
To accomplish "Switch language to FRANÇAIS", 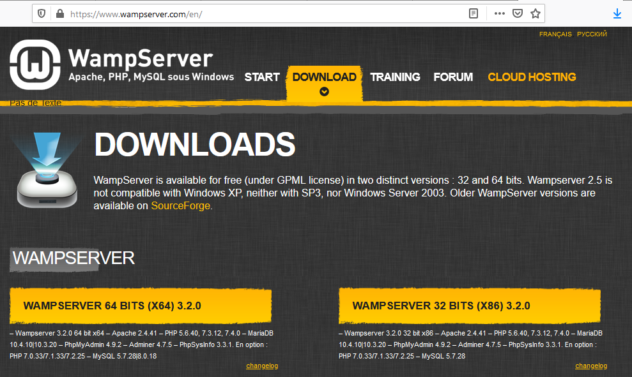I will [555, 34].
